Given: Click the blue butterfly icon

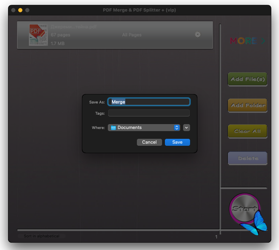Looking at the screenshot, I should [x=254, y=223].
